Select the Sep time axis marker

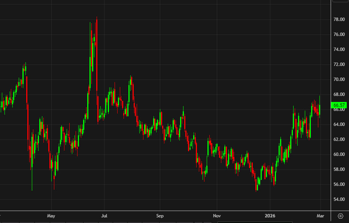coord(160,216)
